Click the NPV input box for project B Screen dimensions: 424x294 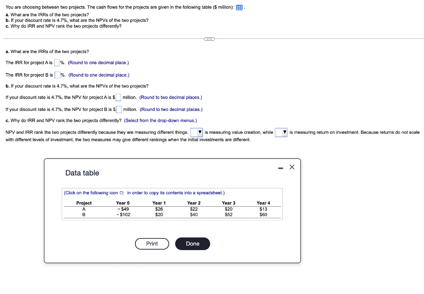pyautogui.click(x=118, y=109)
